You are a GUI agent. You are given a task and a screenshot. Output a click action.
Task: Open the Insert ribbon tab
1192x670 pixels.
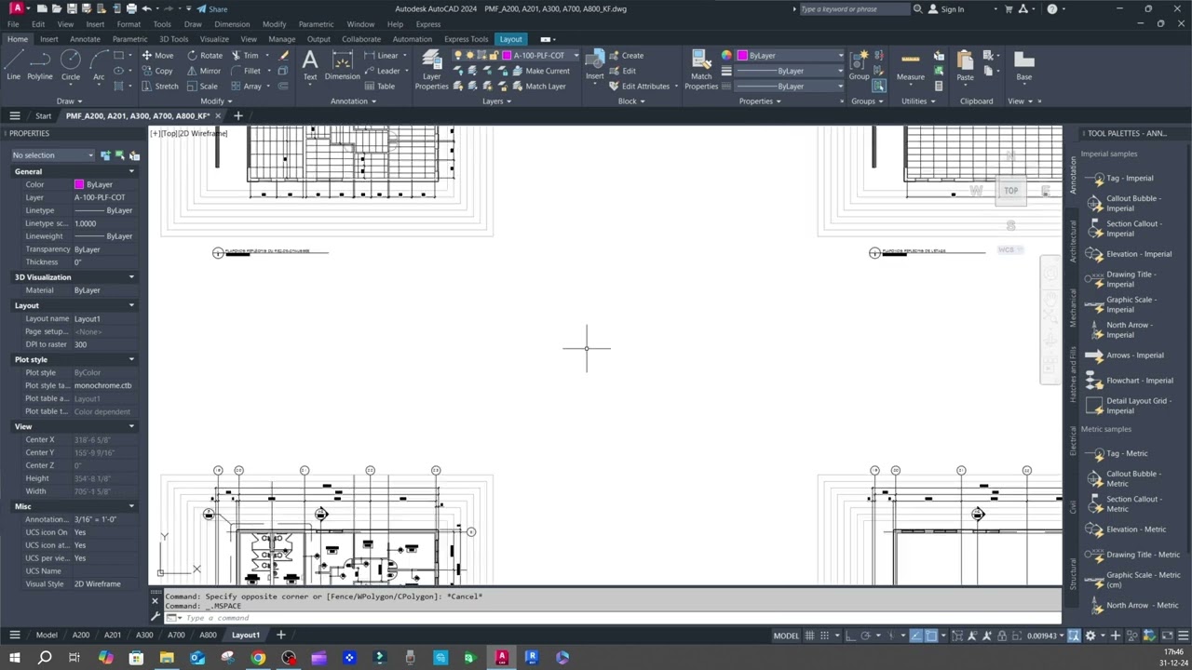tap(48, 39)
